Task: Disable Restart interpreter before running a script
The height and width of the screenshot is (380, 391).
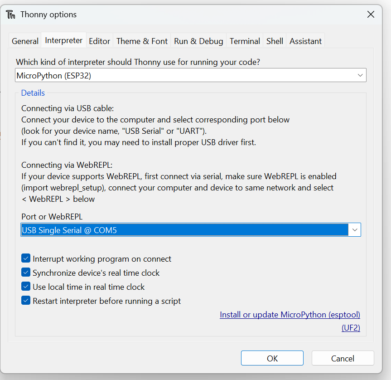Action: point(26,301)
